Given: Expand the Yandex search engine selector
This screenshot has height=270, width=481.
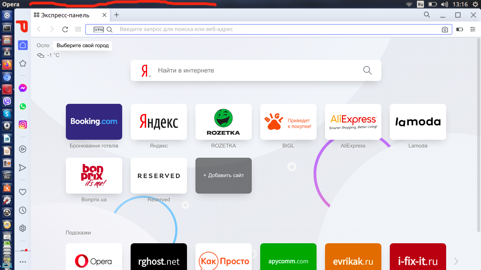Looking at the screenshot, I should click(145, 71).
